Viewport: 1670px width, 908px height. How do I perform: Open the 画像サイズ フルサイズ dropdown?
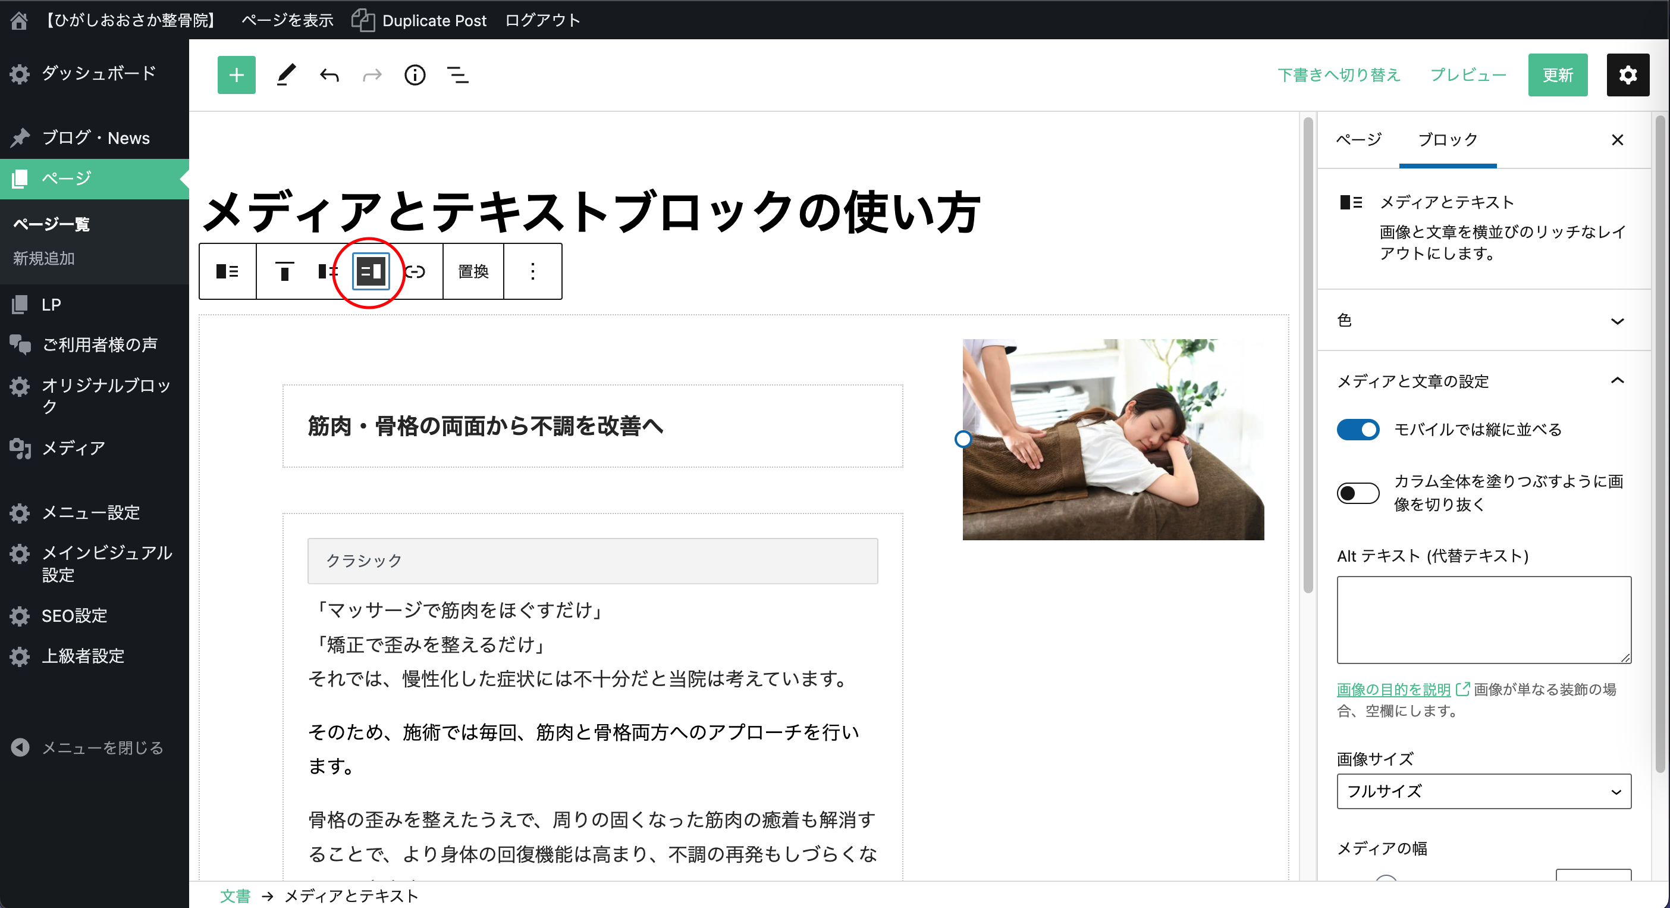pos(1483,791)
